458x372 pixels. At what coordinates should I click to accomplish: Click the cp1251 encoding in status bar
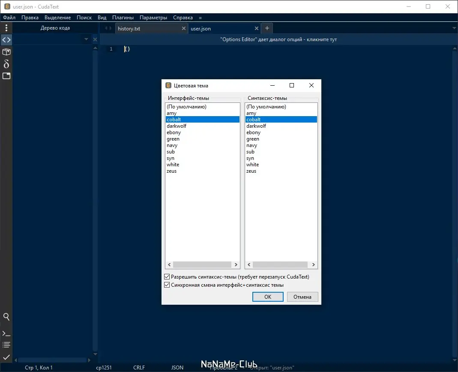point(104,368)
